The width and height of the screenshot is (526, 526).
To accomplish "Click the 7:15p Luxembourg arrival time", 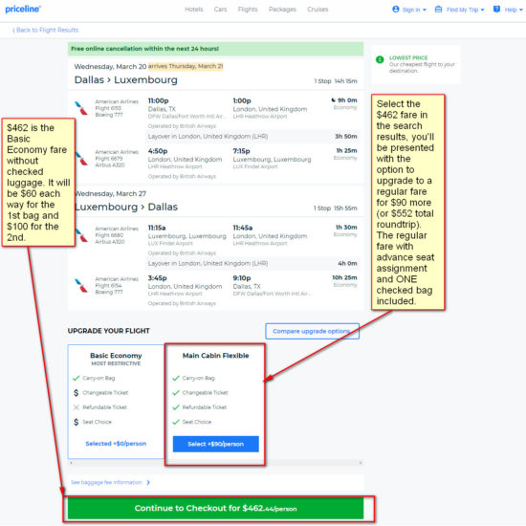I will 242,151.
